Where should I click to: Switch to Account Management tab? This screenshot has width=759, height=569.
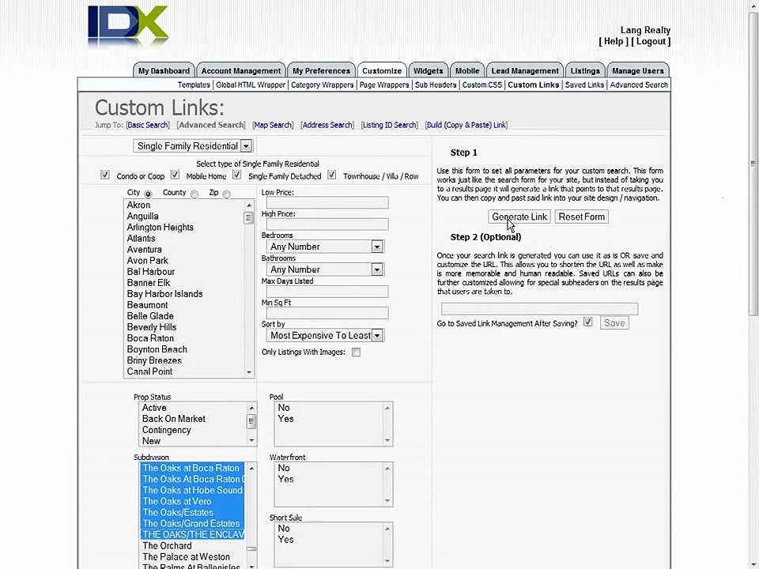coord(241,70)
